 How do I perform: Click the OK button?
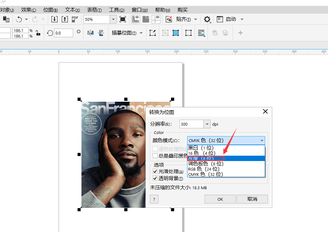(220, 199)
